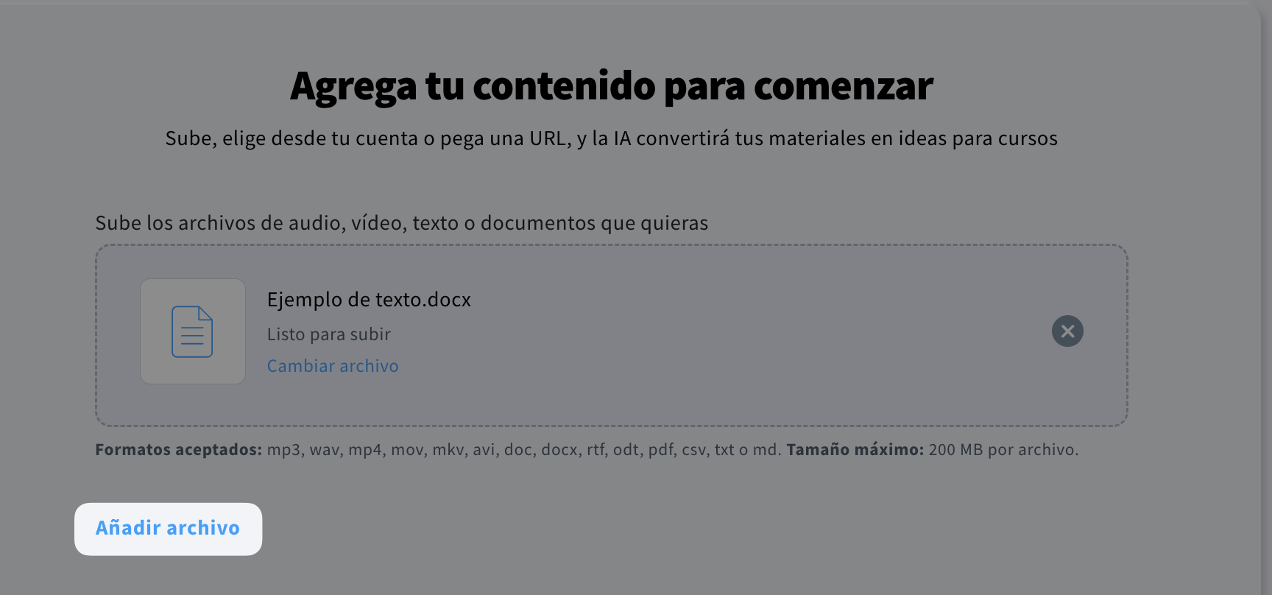This screenshot has height=595, width=1272.
Task: Click the label Sube los archivos de audio
Action: (401, 223)
